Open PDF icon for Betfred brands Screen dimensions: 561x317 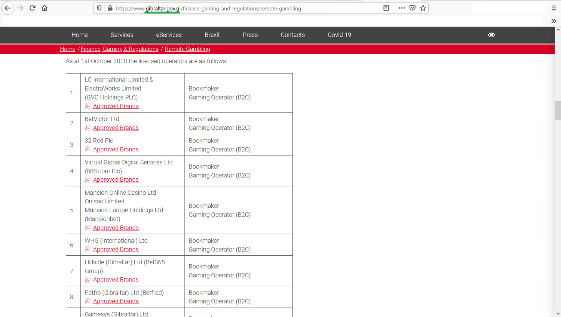tap(88, 301)
